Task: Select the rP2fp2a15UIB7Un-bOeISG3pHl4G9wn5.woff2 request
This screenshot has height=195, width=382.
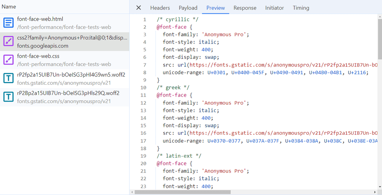Action: click(65, 78)
